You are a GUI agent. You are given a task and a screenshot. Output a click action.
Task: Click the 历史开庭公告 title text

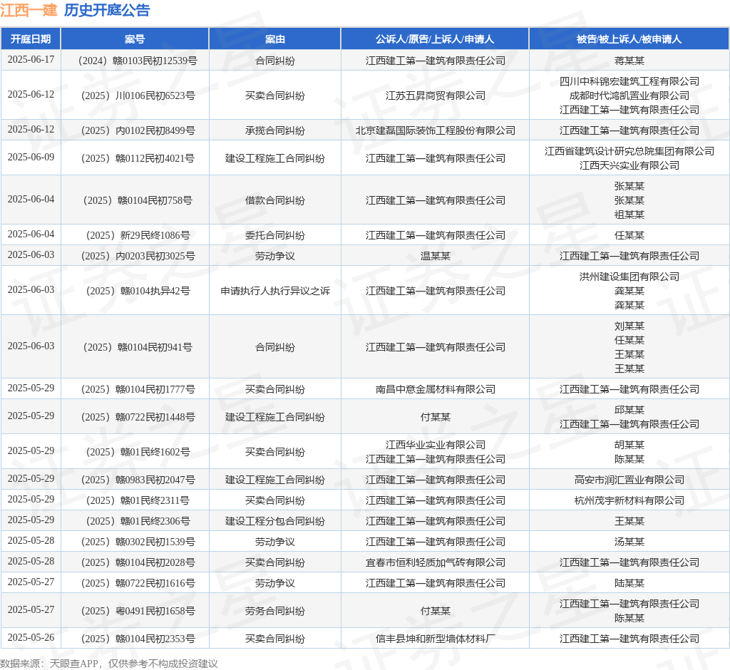(x=107, y=10)
